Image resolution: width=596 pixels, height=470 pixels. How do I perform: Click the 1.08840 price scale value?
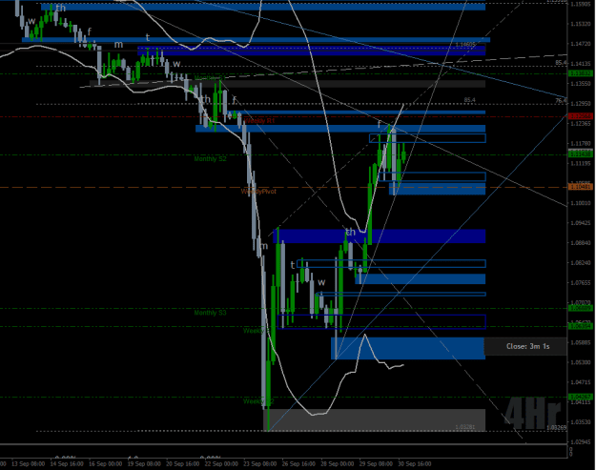tap(581, 243)
